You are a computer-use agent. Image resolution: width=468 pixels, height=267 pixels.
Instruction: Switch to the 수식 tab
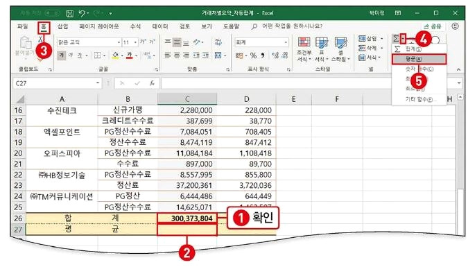click(135, 26)
